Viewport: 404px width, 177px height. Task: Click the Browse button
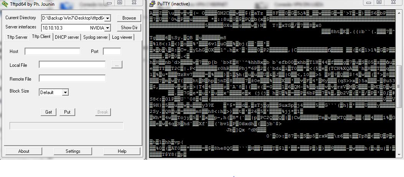pos(129,18)
